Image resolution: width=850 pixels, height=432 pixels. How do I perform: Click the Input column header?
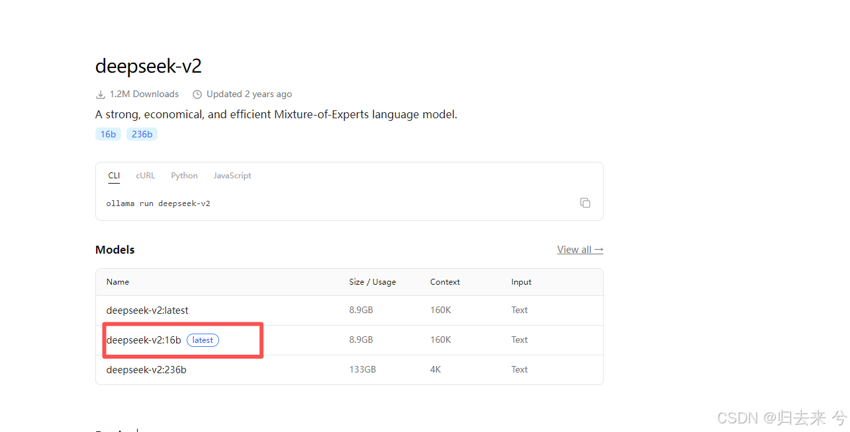click(522, 282)
